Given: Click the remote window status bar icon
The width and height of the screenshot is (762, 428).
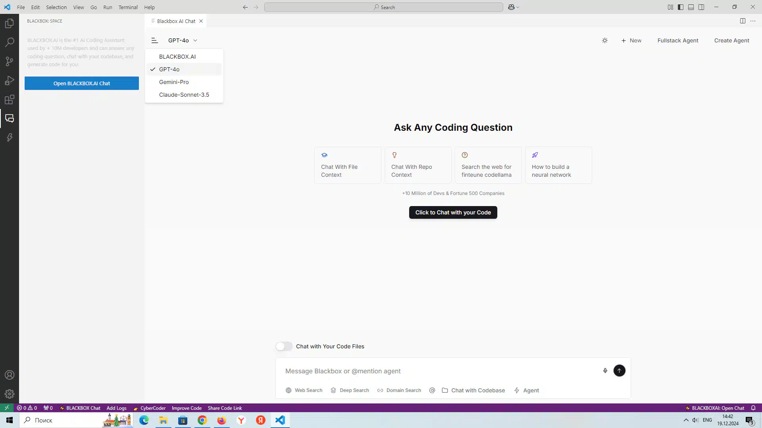Looking at the screenshot, I should pos(7,408).
